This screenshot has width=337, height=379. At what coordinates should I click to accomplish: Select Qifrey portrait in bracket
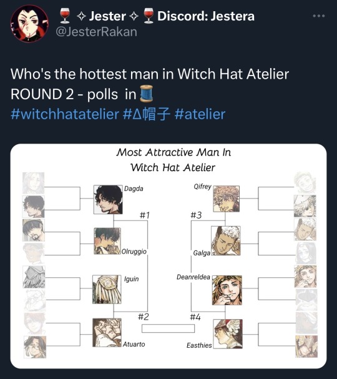click(227, 199)
